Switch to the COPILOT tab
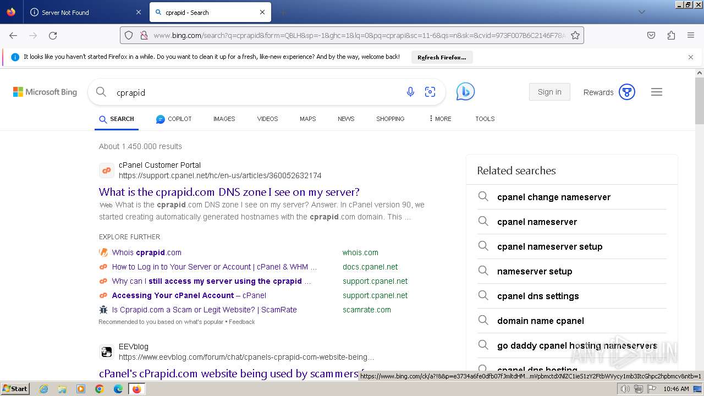704x396 pixels. click(x=174, y=119)
